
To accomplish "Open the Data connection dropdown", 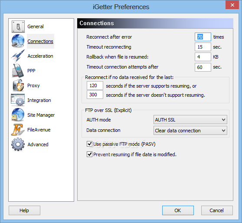I will click(190, 131).
